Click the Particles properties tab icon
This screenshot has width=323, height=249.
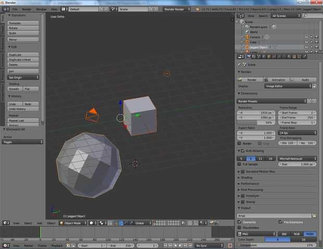(x=299, y=56)
